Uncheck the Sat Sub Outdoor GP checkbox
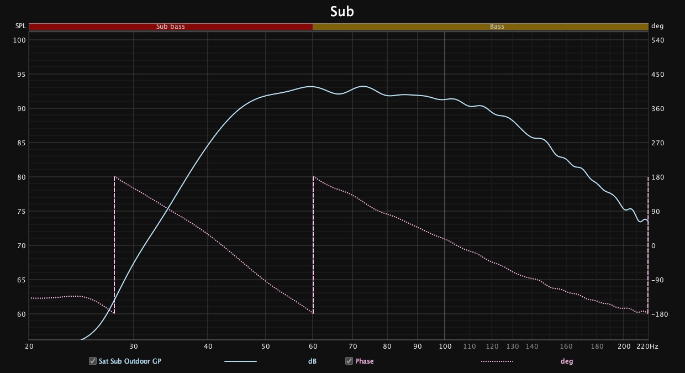Screen dimensions: 685x373 click(93, 361)
